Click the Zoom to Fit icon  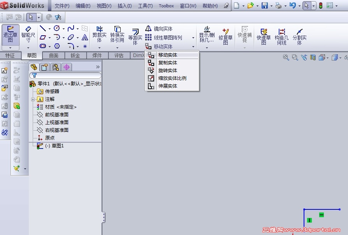click(286, 57)
